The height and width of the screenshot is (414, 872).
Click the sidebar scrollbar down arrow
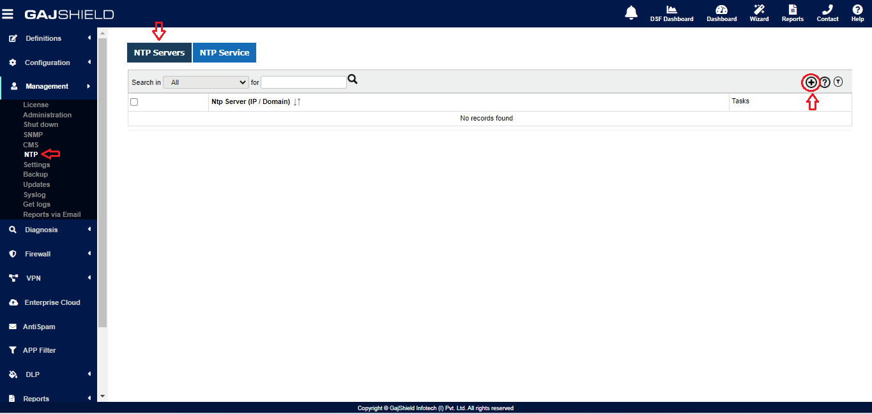pyautogui.click(x=102, y=396)
